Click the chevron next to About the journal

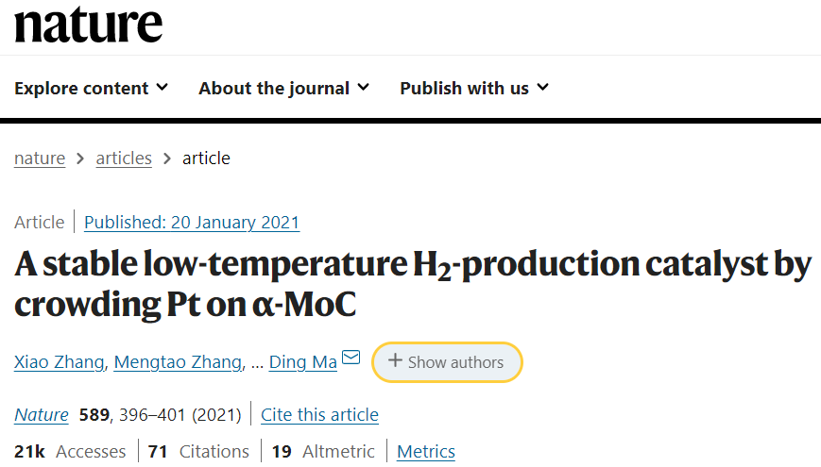[364, 88]
